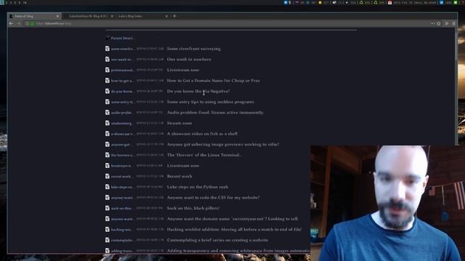
Task: Click text "A showcase video on fish as a shell"
Action: [x=202, y=133]
